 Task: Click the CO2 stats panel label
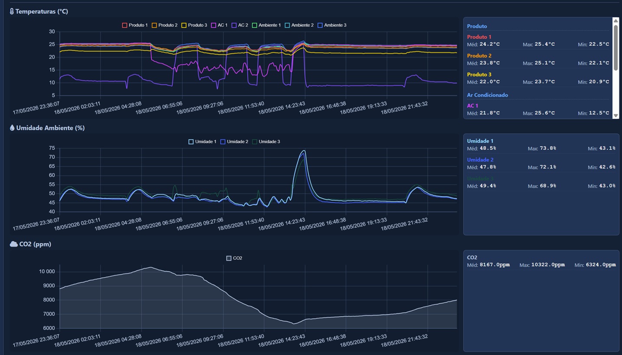[472, 257]
